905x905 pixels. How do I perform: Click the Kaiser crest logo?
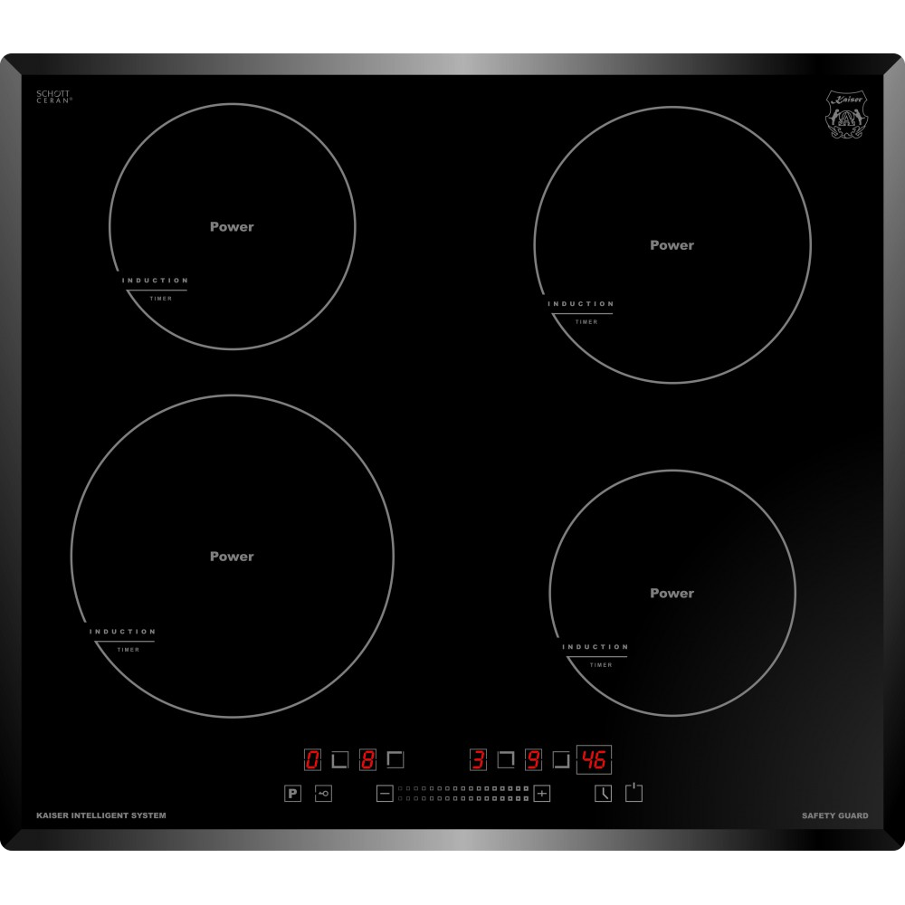click(x=846, y=113)
